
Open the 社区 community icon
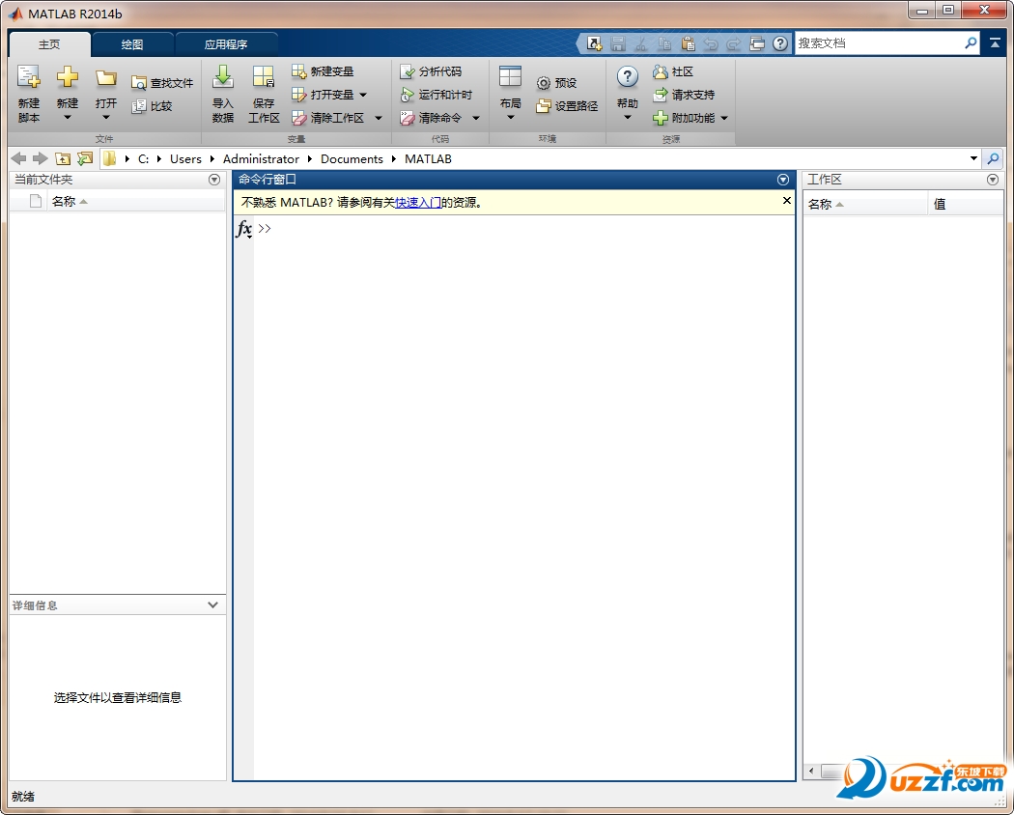pyautogui.click(x=660, y=71)
